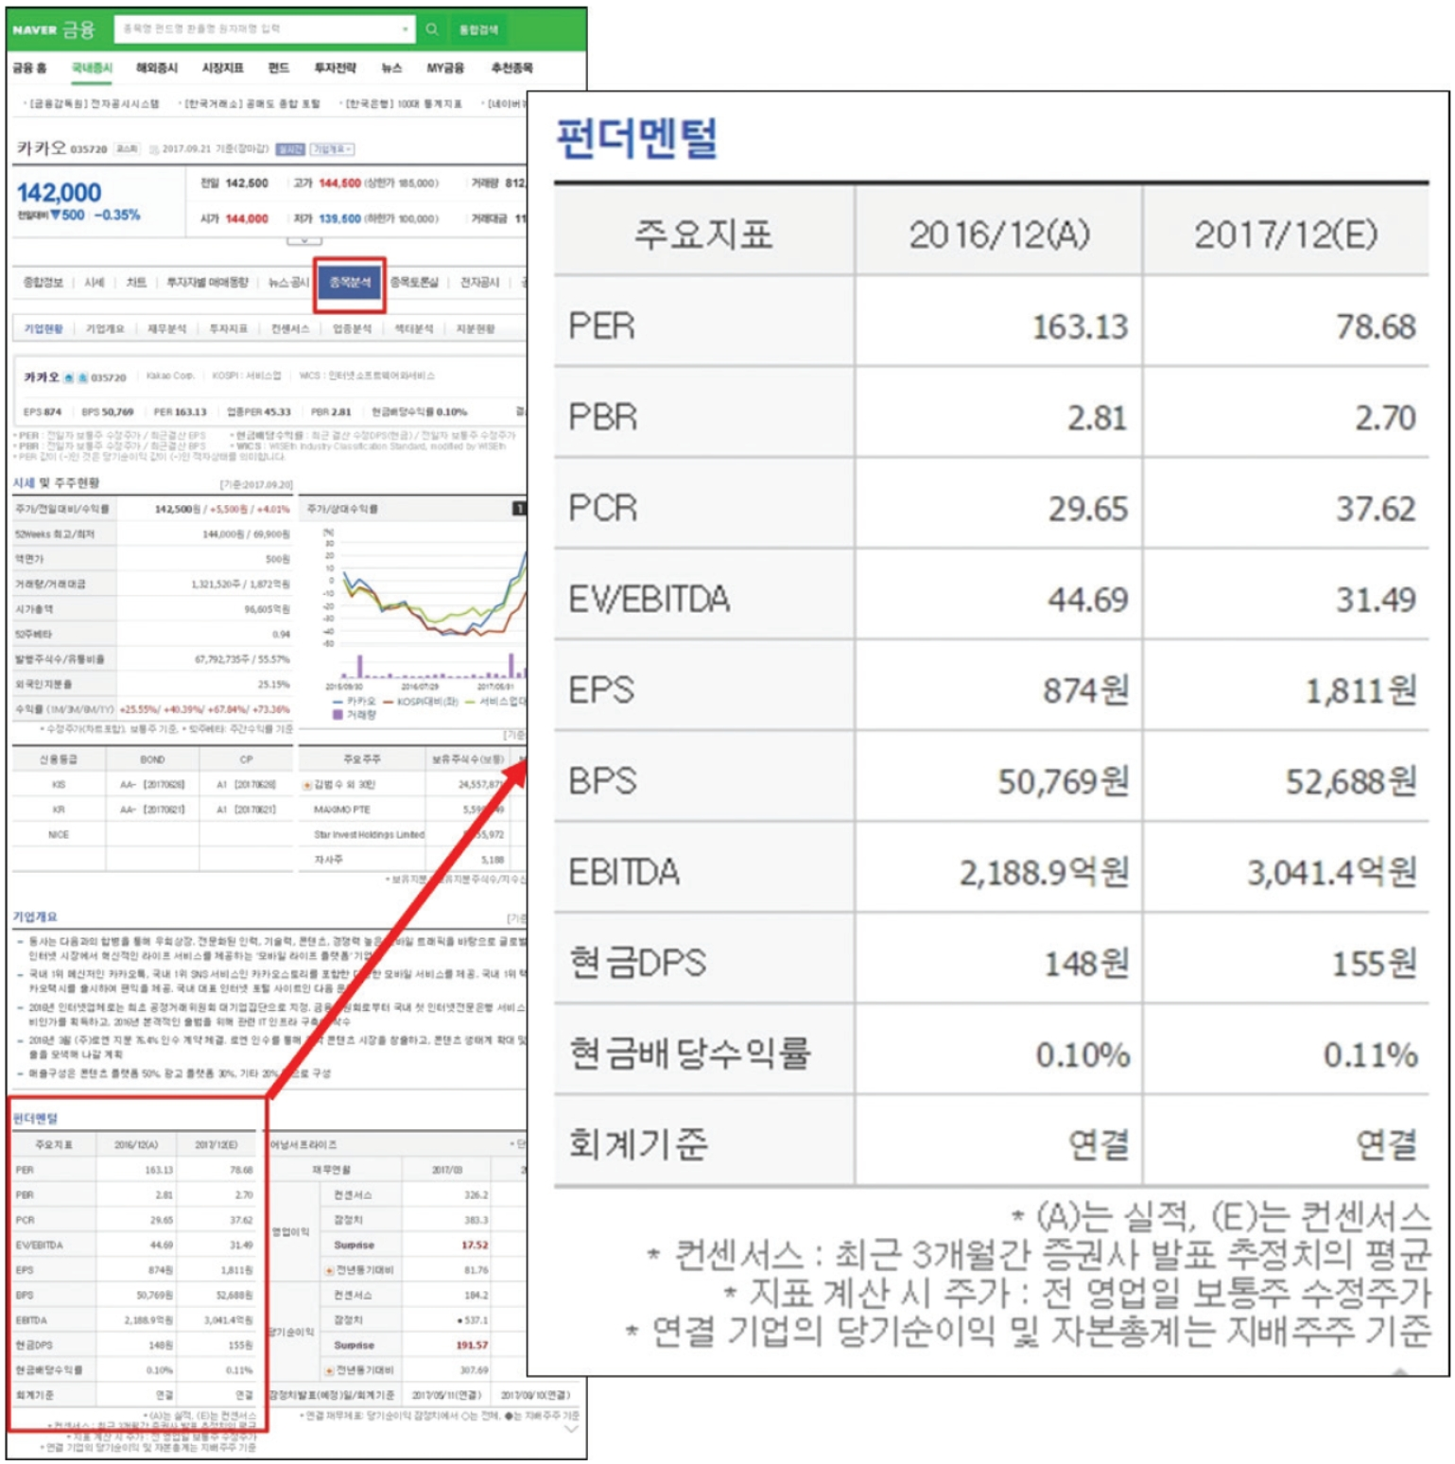Image resolution: width=1455 pixels, height=1464 pixels.
Task: Click the 외국인지분율 row label
Action: [43, 685]
